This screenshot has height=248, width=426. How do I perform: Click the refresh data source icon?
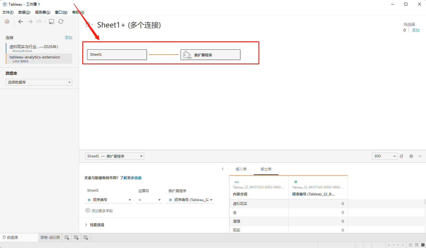61,21
